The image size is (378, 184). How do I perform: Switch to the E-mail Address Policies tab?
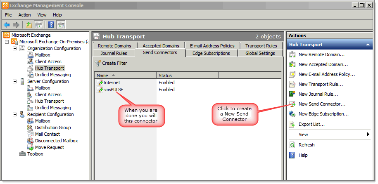(212, 46)
